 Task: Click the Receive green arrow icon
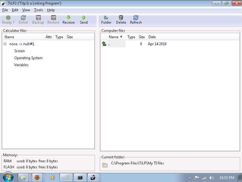69,18
